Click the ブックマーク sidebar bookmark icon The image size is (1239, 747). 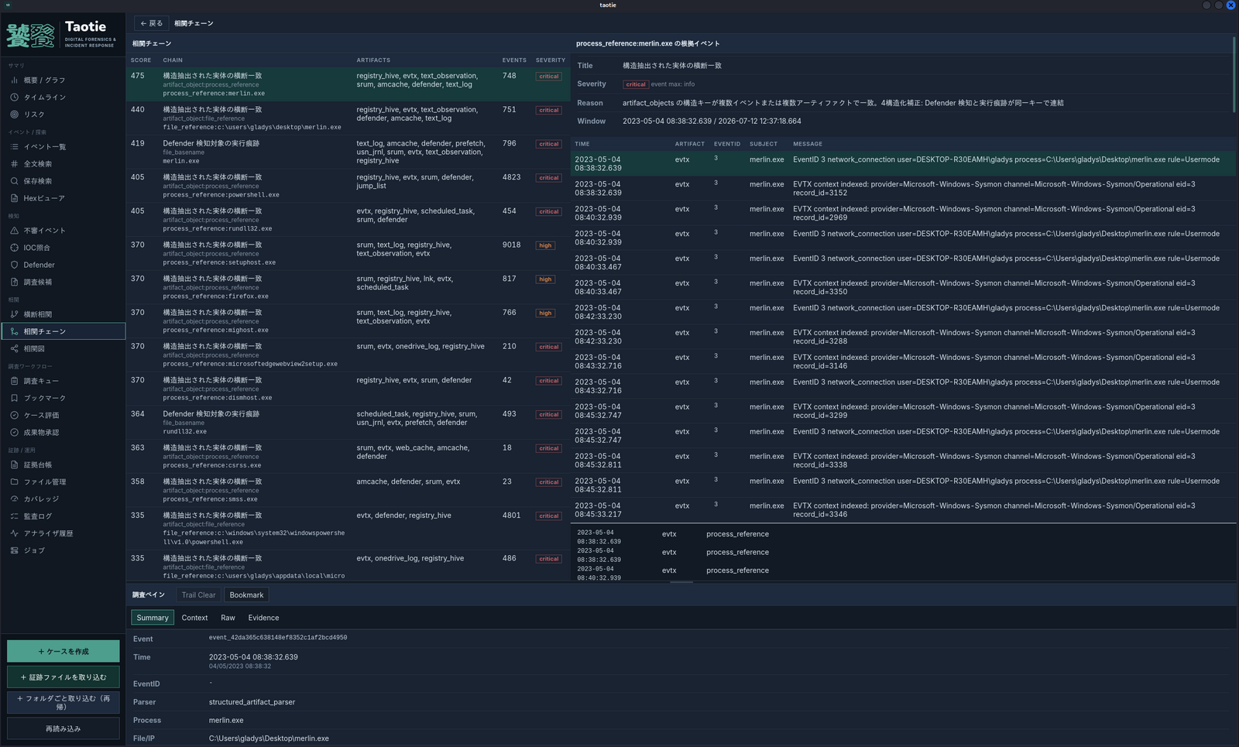(x=14, y=398)
